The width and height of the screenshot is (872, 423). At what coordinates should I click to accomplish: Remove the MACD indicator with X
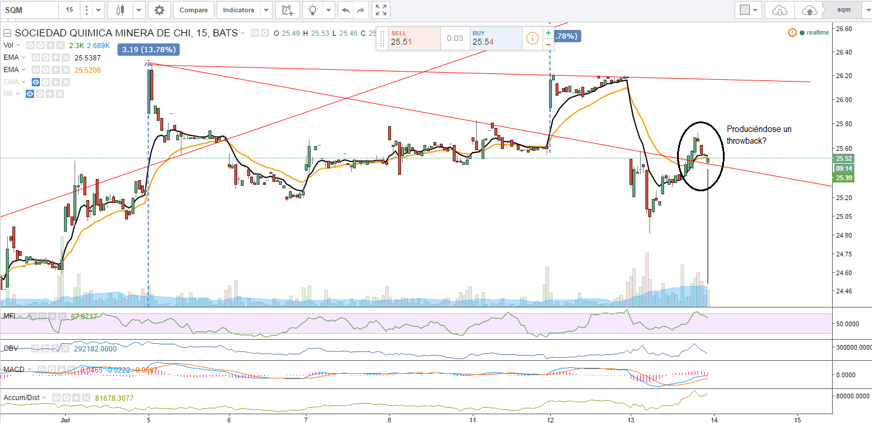tap(72, 369)
